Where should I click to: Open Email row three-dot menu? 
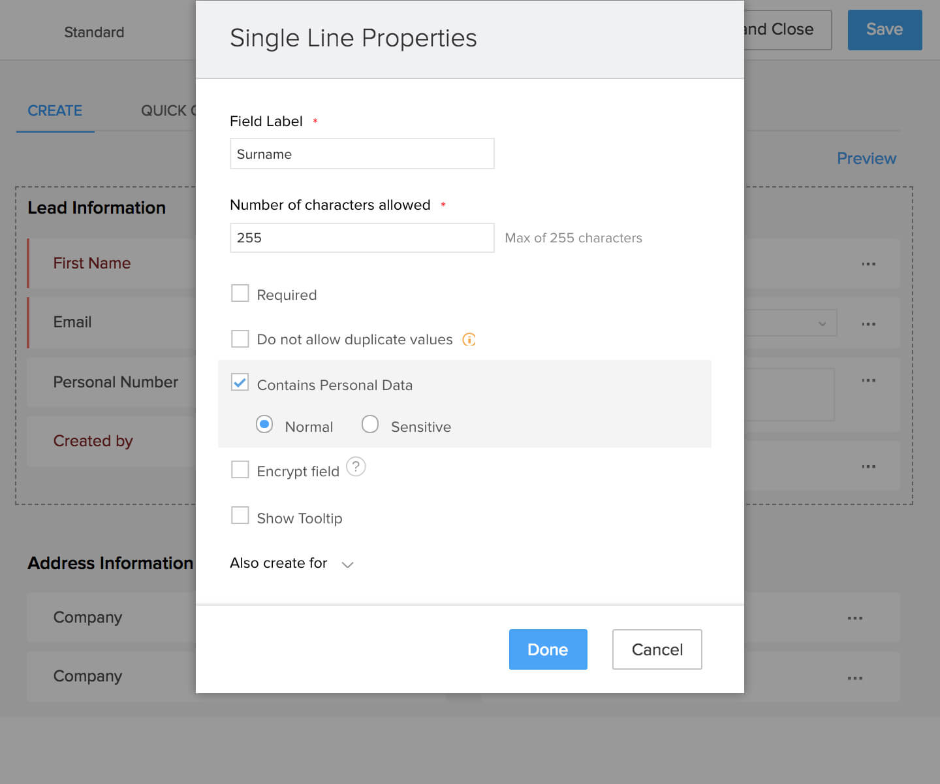tap(868, 324)
